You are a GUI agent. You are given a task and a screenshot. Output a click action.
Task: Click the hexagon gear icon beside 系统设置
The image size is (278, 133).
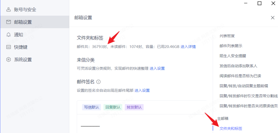click(9, 60)
